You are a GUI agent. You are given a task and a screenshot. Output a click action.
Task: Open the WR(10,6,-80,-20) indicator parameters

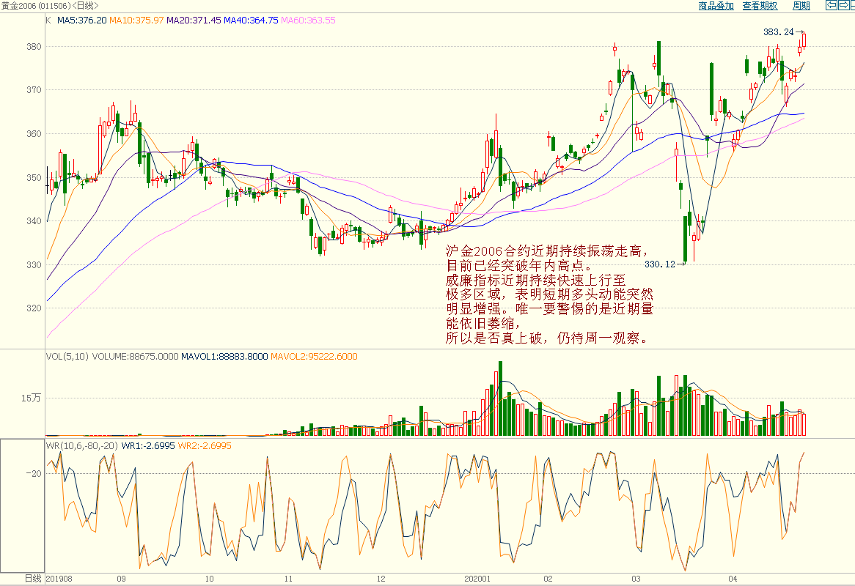click(x=82, y=445)
